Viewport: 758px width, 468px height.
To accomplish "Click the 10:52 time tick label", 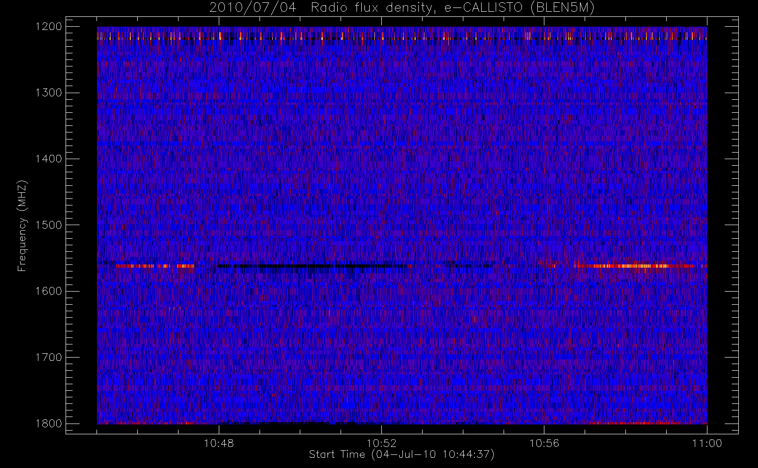I will [381, 443].
